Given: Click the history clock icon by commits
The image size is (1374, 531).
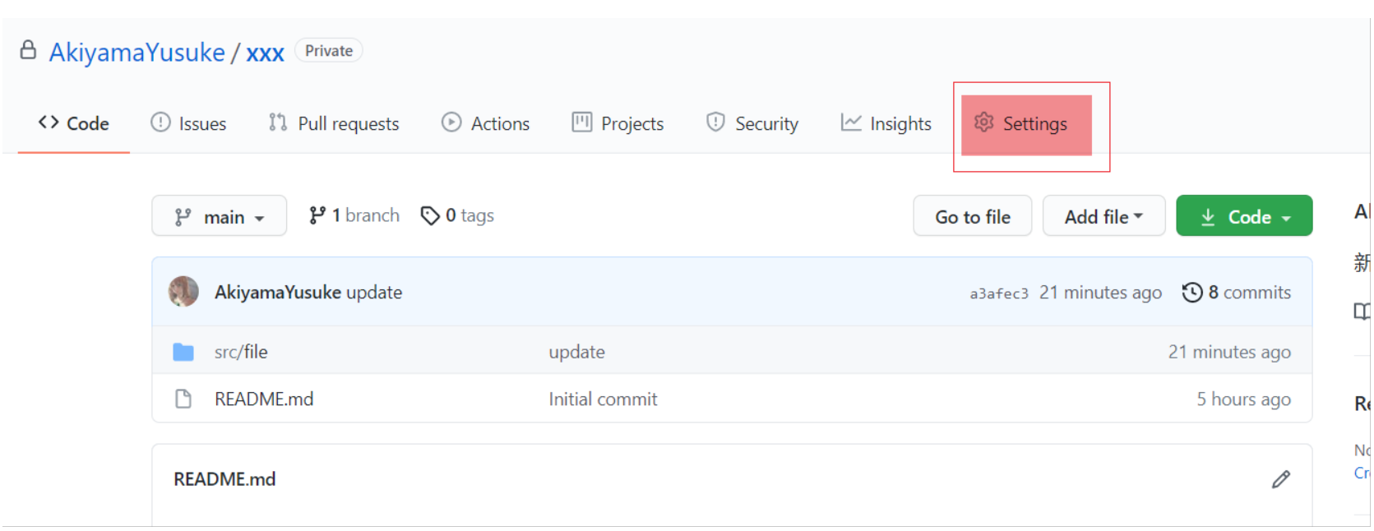Looking at the screenshot, I should click(1192, 293).
